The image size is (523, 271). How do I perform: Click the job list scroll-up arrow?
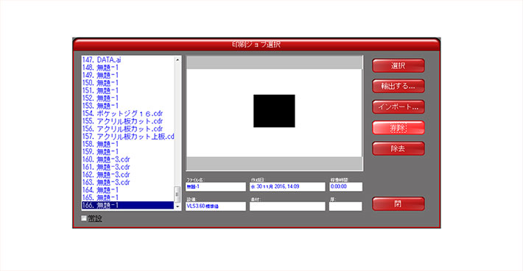coord(178,59)
